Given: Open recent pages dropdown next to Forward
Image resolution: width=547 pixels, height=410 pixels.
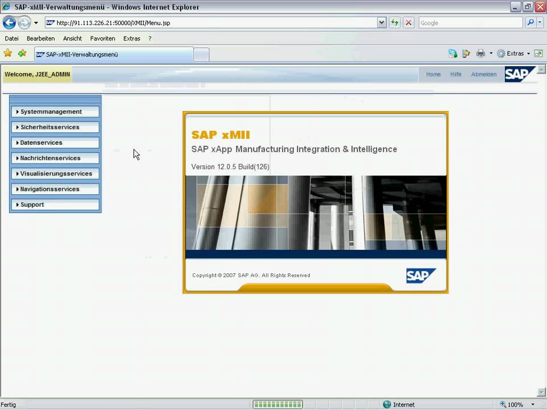Looking at the screenshot, I should coord(36,23).
